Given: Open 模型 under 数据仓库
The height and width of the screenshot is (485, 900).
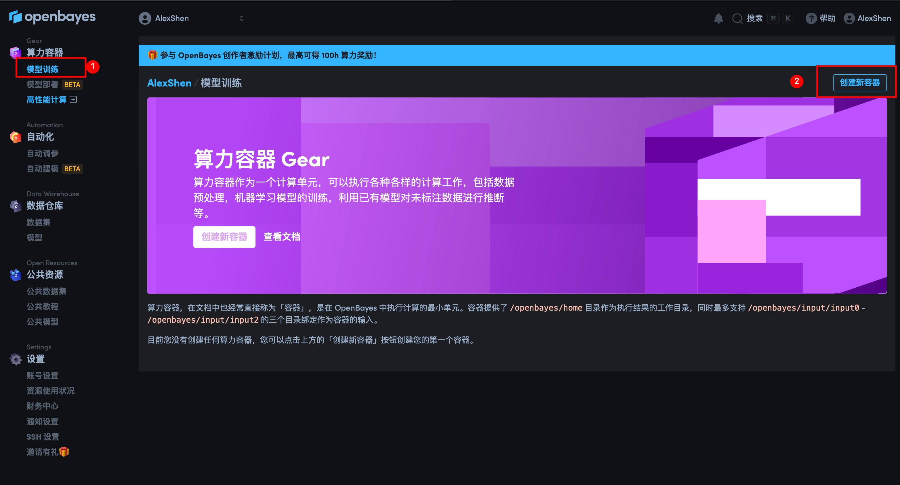Looking at the screenshot, I should click(x=35, y=238).
